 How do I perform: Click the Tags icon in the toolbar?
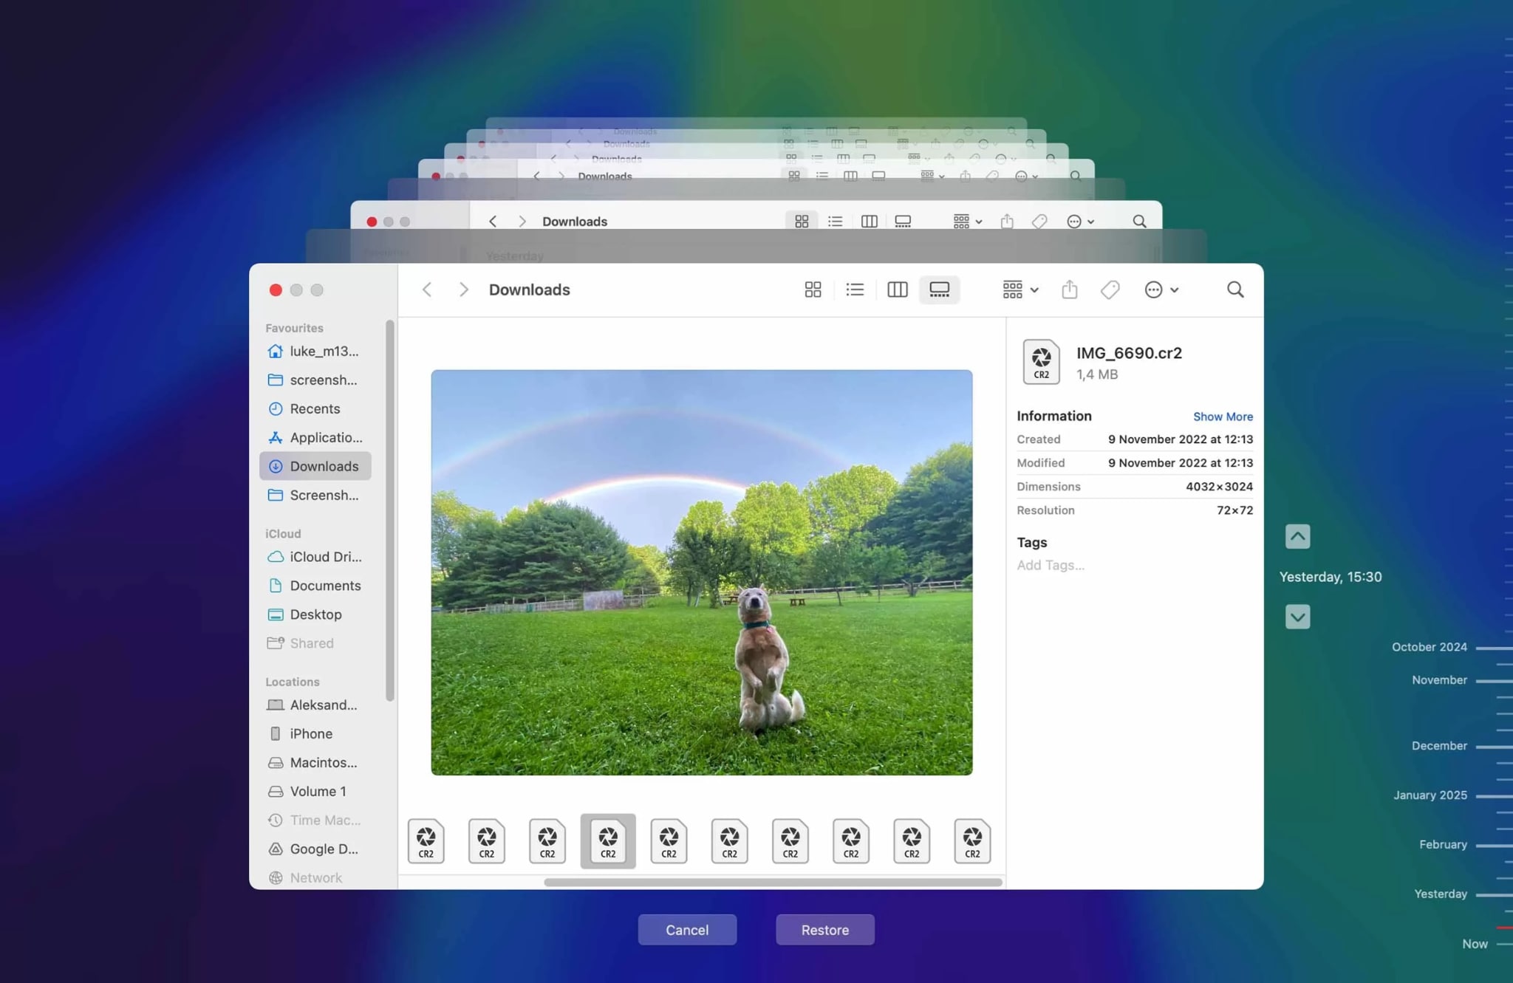point(1110,290)
